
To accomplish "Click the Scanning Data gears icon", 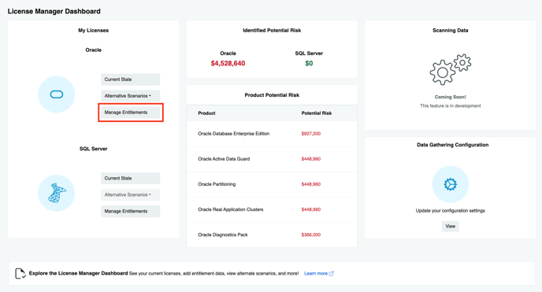I will pyautogui.click(x=450, y=69).
